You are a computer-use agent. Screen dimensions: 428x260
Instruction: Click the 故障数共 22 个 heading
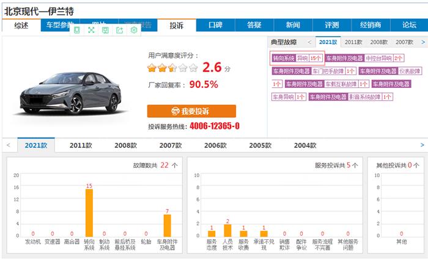[x=155, y=165]
